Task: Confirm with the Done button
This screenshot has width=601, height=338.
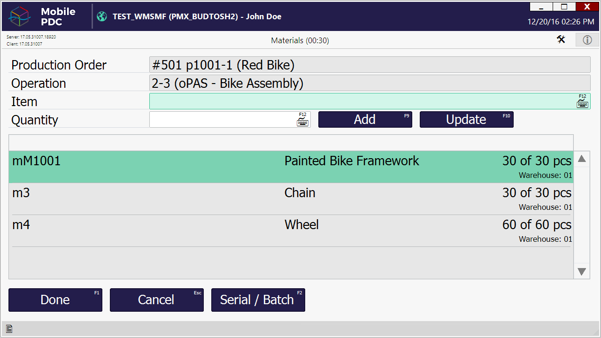Action: tap(55, 300)
